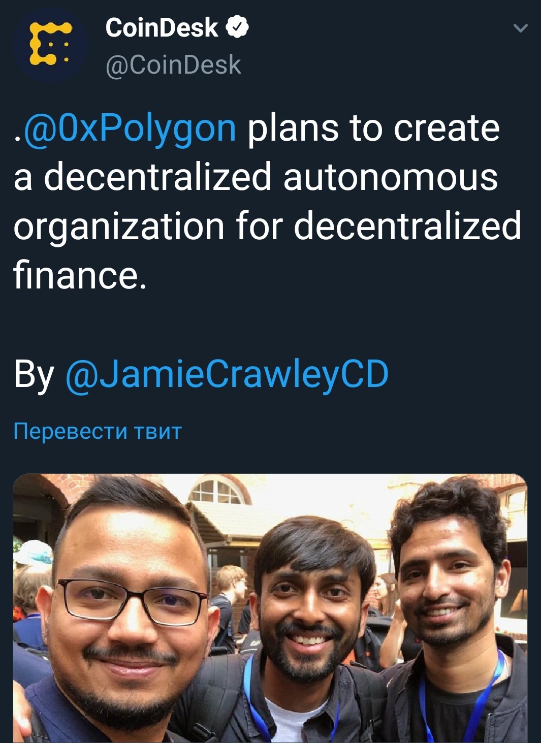Visit the @CoinDesk handle
The image size is (541, 743).
173,65
